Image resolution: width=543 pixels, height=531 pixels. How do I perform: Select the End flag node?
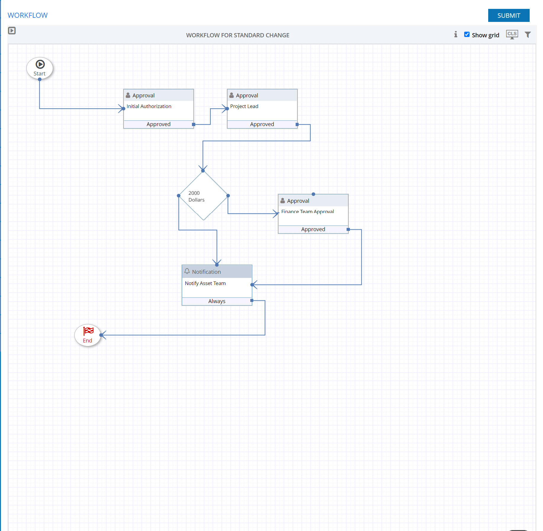(x=88, y=335)
